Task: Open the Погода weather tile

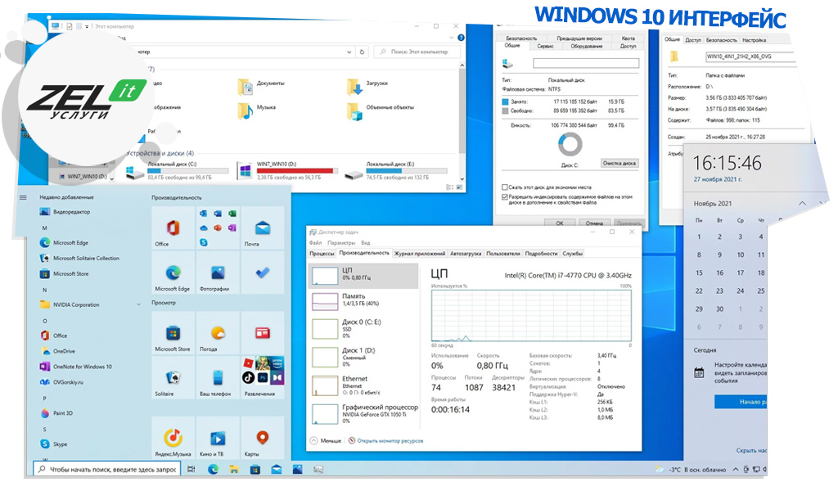Action: [218, 333]
